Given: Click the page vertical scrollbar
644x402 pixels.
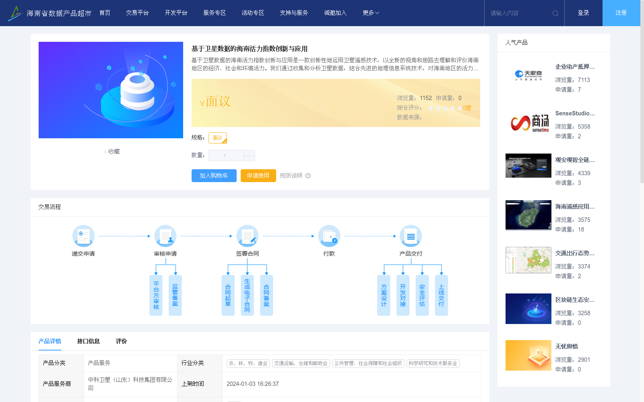Looking at the screenshot, I should click(642, 92).
